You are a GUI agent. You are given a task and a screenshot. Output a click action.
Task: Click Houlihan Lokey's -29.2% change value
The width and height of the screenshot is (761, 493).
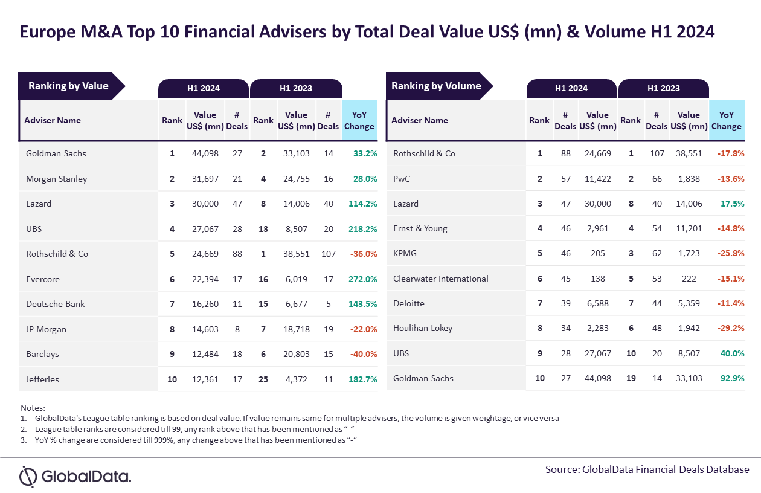(x=730, y=329)
